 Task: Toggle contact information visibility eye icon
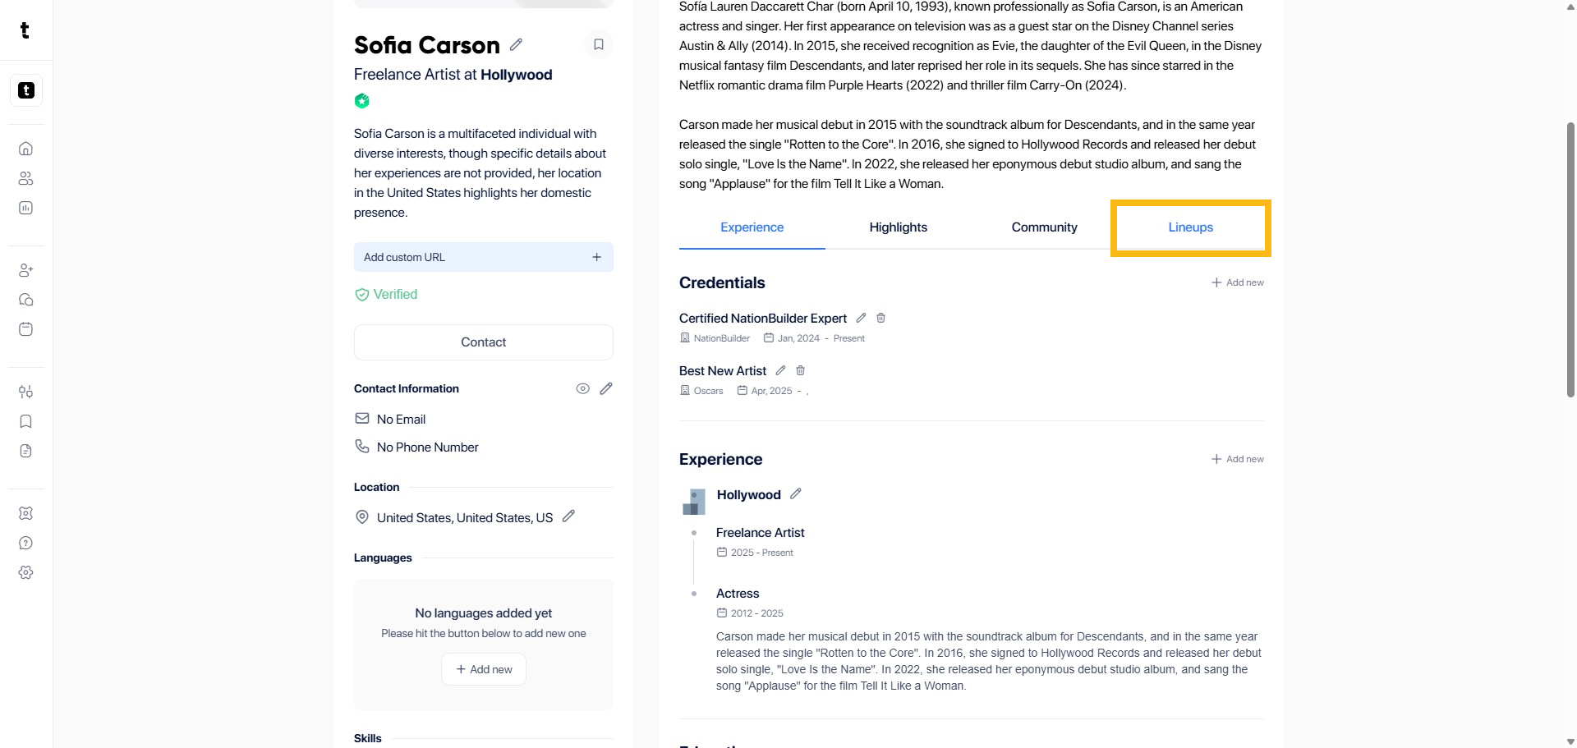[582, 388]
